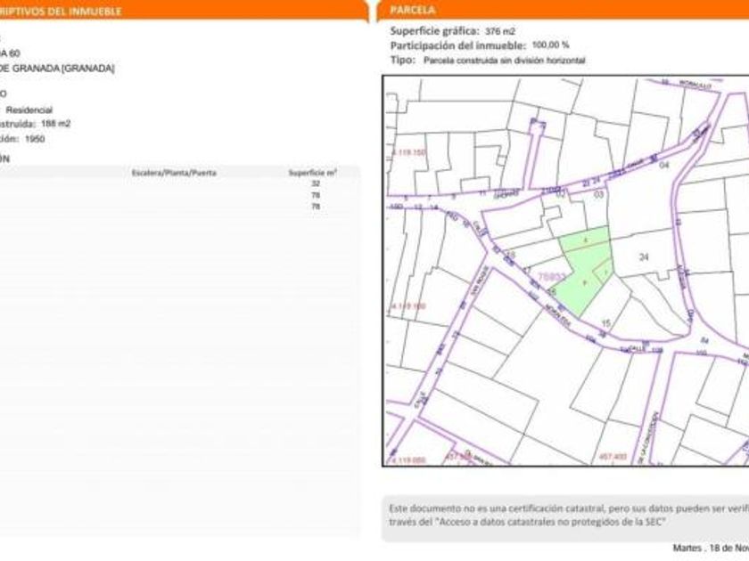
Task: Select parcel 04 on the cadastral map
Action: pyautogui.click(x=663, y=165)
